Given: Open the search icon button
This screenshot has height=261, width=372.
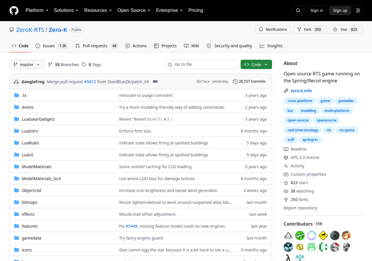Looking at the screenshot, I should pyautogui.click(x=298, y=11).
